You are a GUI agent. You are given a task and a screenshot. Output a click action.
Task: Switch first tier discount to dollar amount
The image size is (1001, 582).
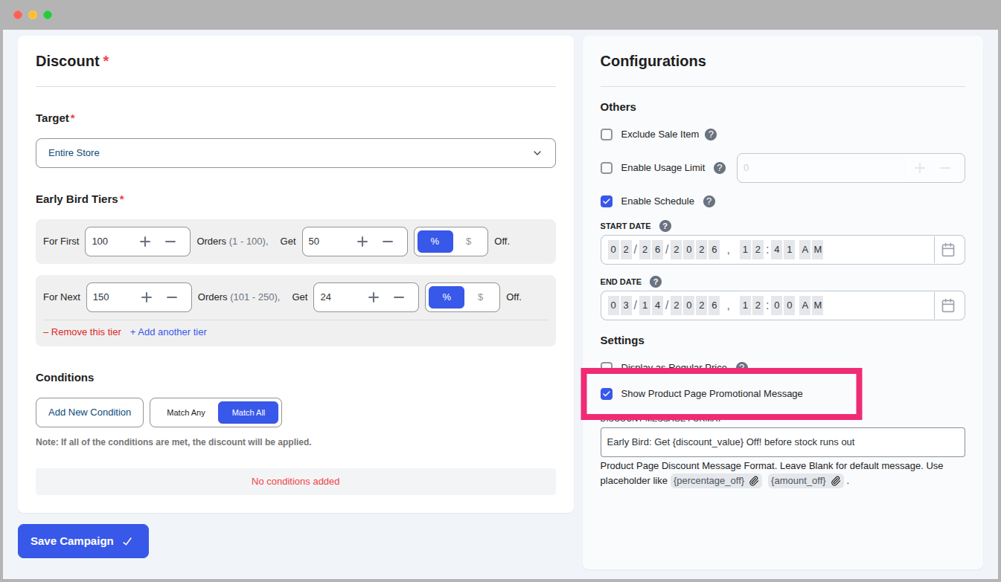click(468, 242)
